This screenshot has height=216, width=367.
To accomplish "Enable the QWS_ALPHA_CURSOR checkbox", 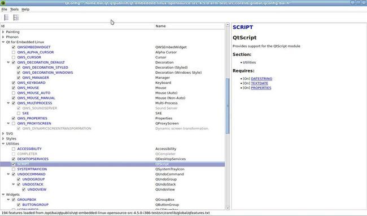I will (x=14, y=52).
